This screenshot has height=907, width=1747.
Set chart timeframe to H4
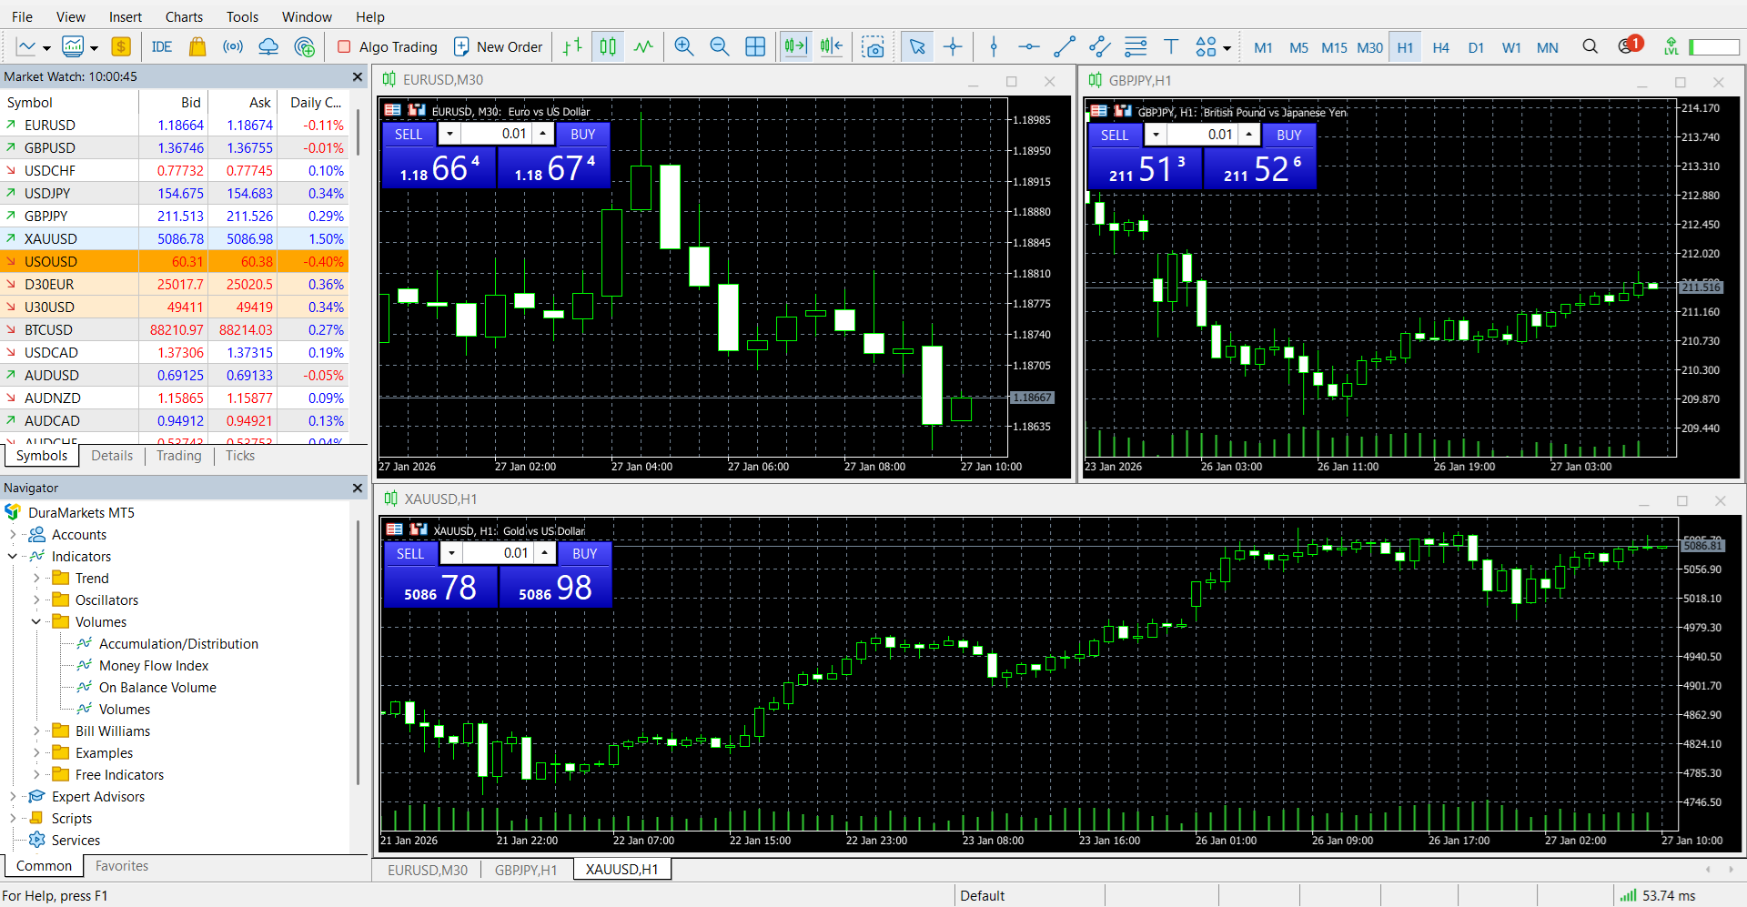pos(1440,47)
